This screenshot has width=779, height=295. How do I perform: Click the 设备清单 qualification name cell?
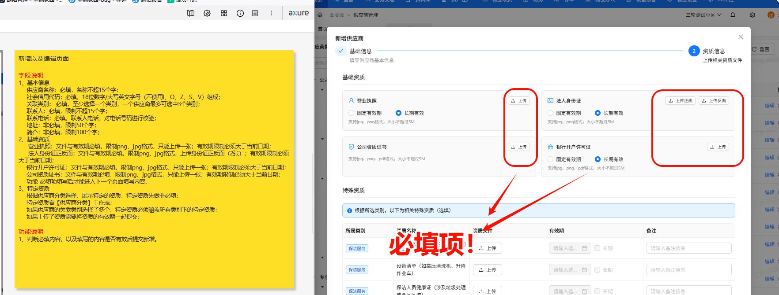click(431, 269)
